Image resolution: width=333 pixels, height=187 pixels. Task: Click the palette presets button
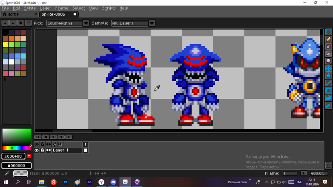click(21, 23)
